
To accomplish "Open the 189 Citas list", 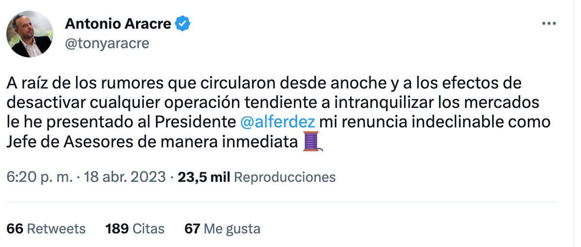I will (x=135, y=228).
